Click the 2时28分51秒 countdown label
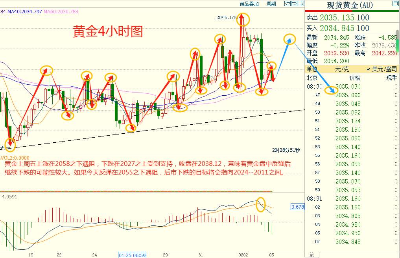The image size is (400, 258). click(286, 150)
